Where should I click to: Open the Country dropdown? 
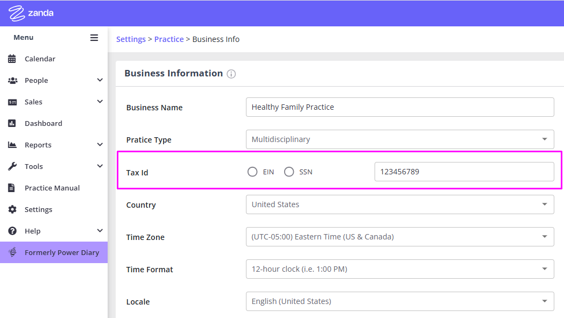[x=400, y=204]
